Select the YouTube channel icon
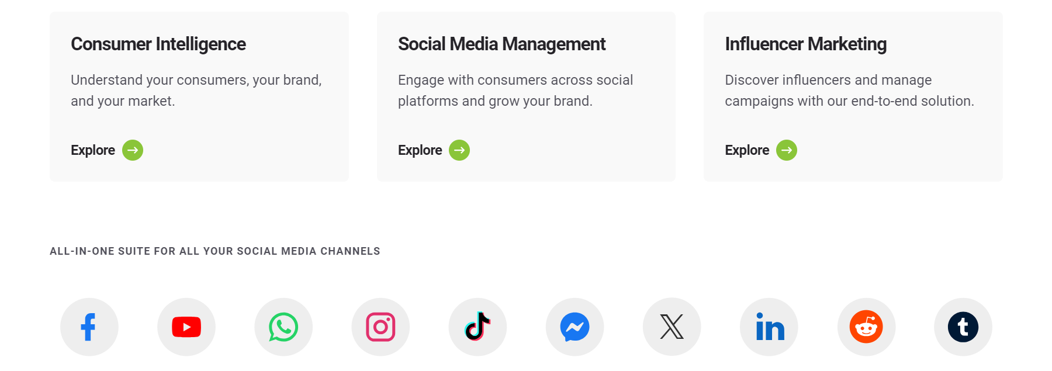The width and height of the screenshot is (1052, 371). tap(186, 327)
